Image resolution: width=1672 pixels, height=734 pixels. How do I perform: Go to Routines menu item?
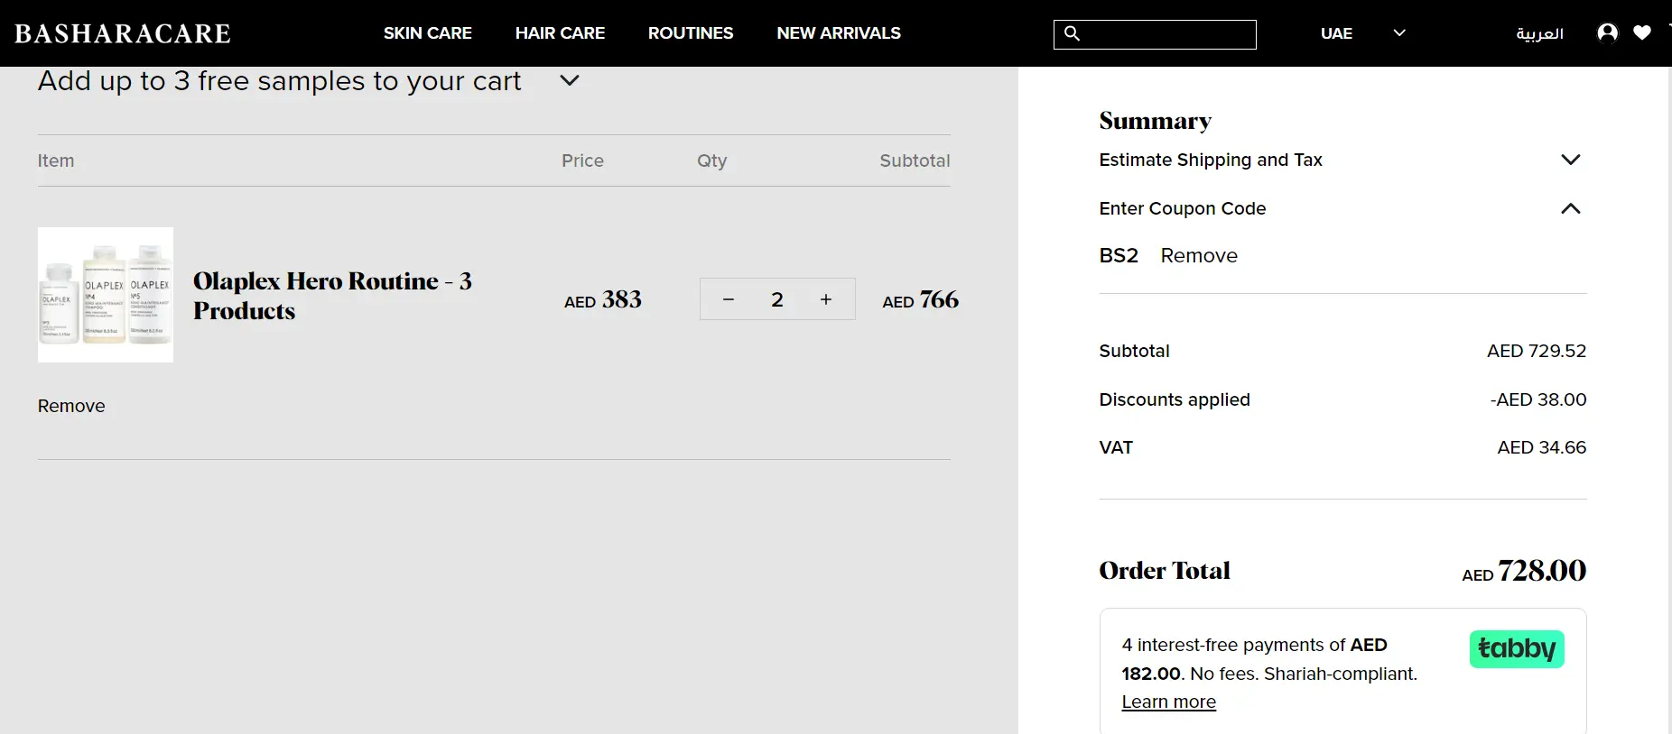tap(690, 33)
